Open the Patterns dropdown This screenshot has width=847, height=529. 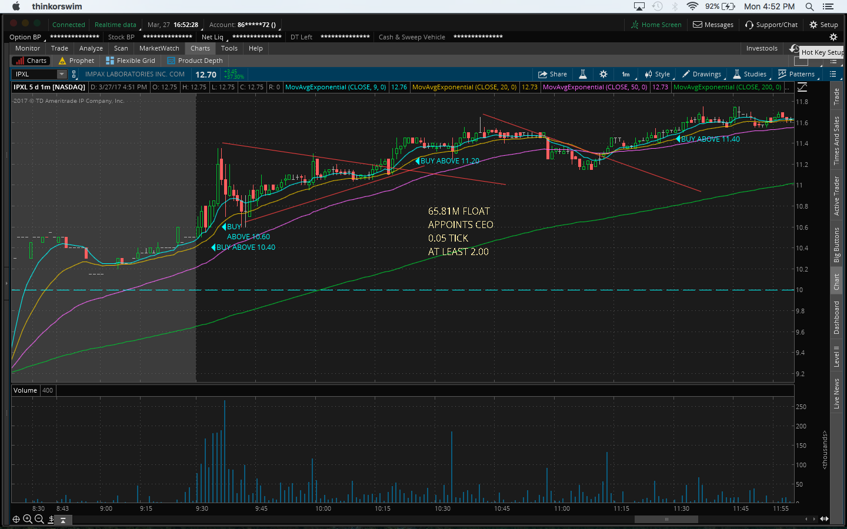(x=796, y=74)
